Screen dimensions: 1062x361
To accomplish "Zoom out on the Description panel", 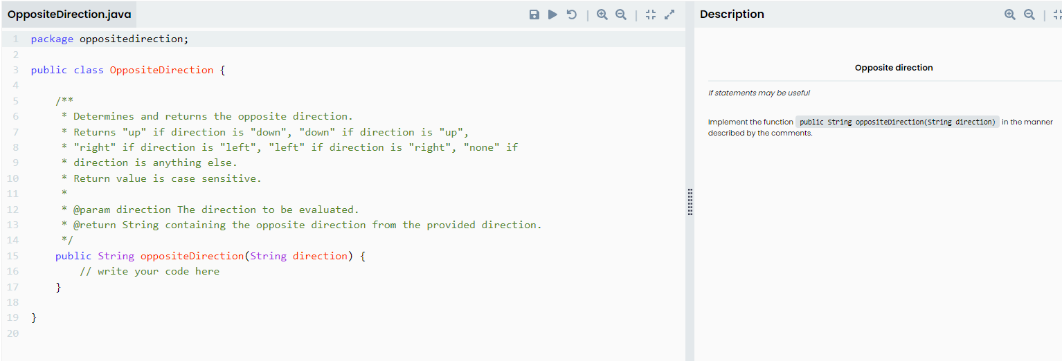I will (1029, 15).
